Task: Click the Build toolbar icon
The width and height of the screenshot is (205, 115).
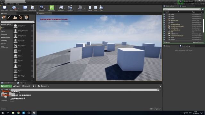Action: [80, 8]
